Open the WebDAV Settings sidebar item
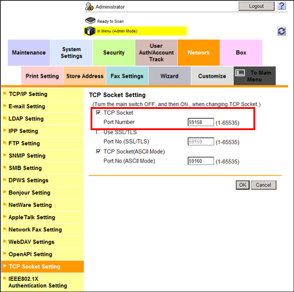The width and height of the screenshot is (294, 292). 42,242
